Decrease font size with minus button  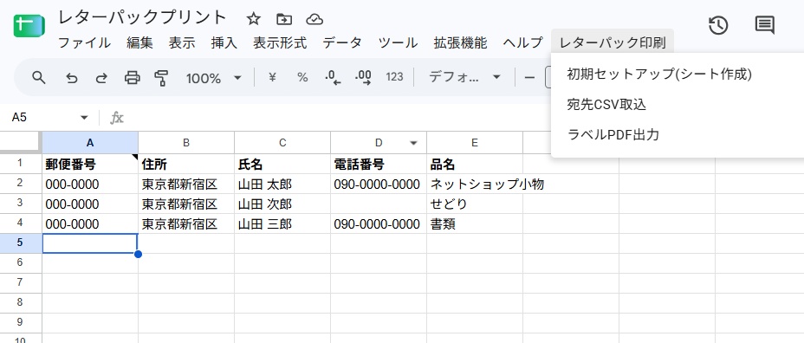pos(529,78)
